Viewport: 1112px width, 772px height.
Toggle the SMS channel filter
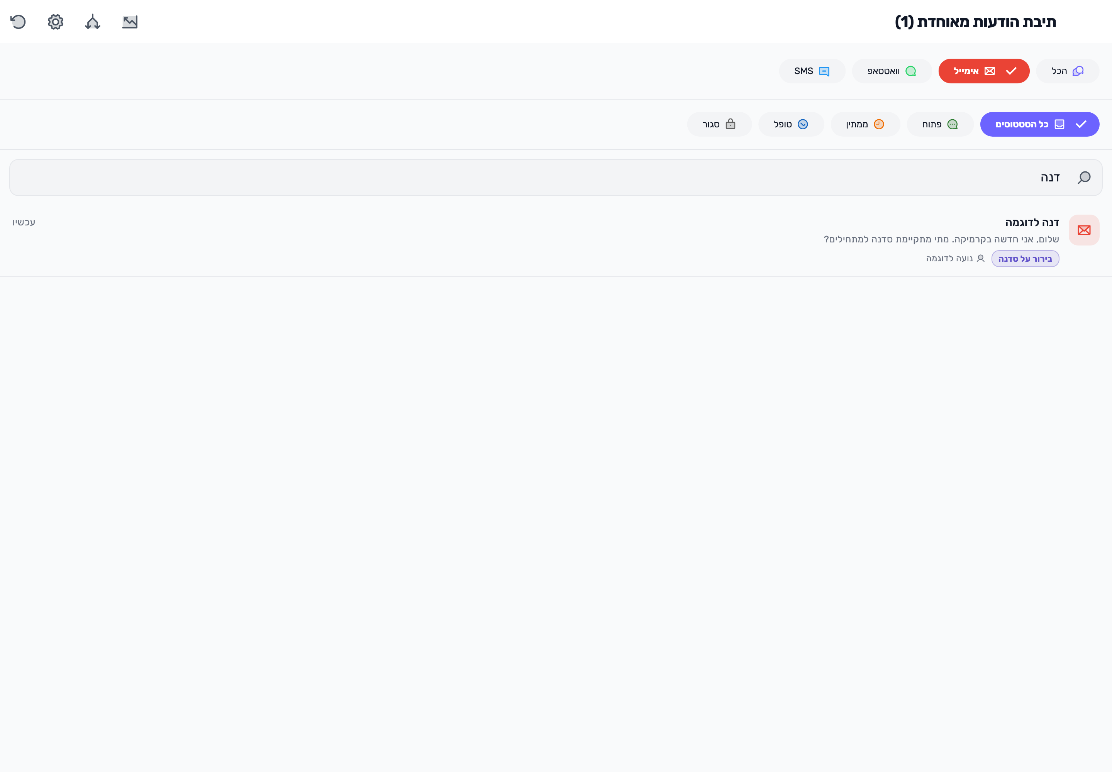tap(812, 71)
